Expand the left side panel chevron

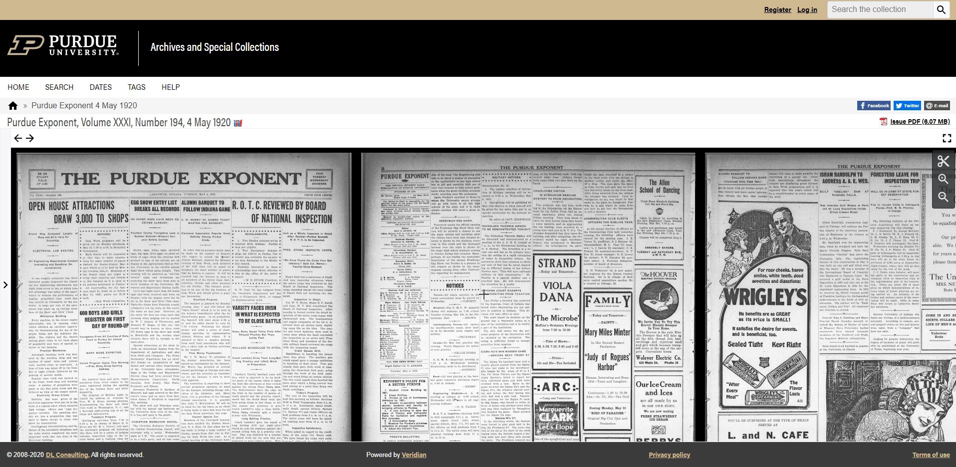[5, 285]
